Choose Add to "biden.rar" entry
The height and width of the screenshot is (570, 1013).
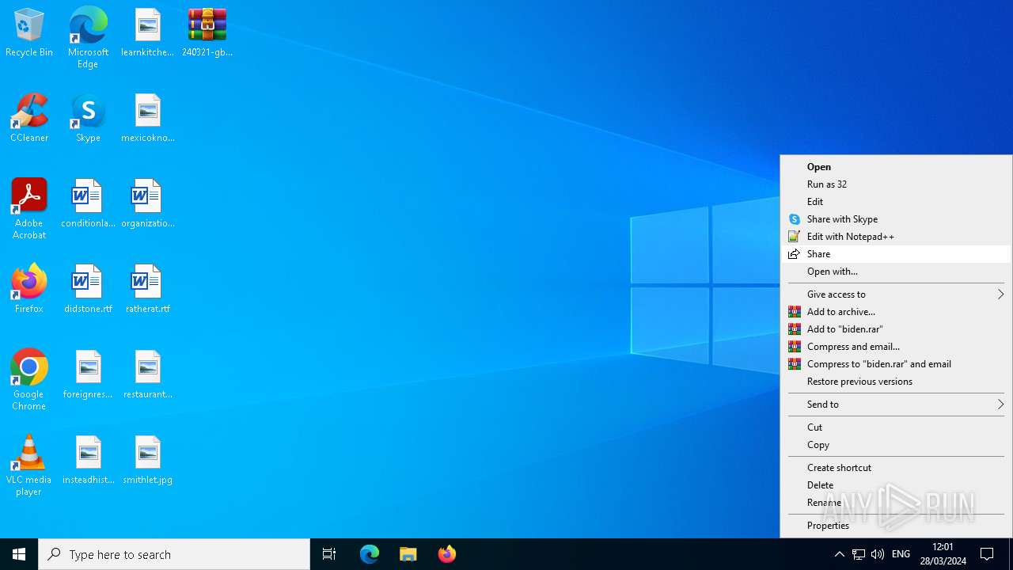pos(896,329)
